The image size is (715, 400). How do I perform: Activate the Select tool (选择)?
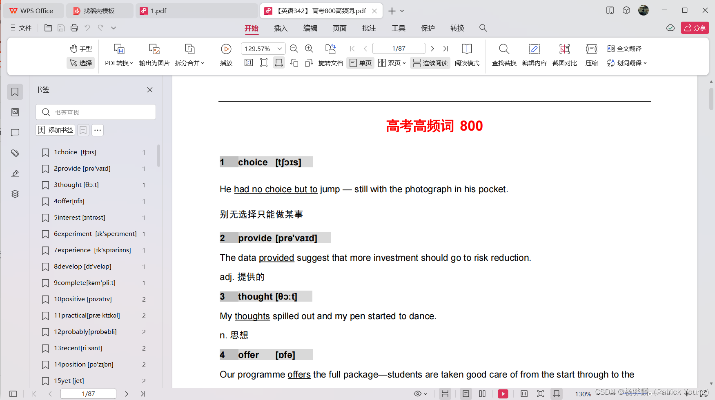tap(81, 63)
